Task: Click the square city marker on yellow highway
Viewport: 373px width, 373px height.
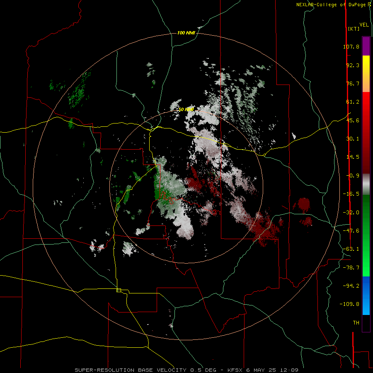Action: (x=119, y=290)
